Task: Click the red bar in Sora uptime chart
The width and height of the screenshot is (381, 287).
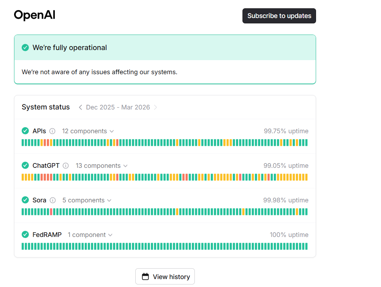Action: coord(51,212)
